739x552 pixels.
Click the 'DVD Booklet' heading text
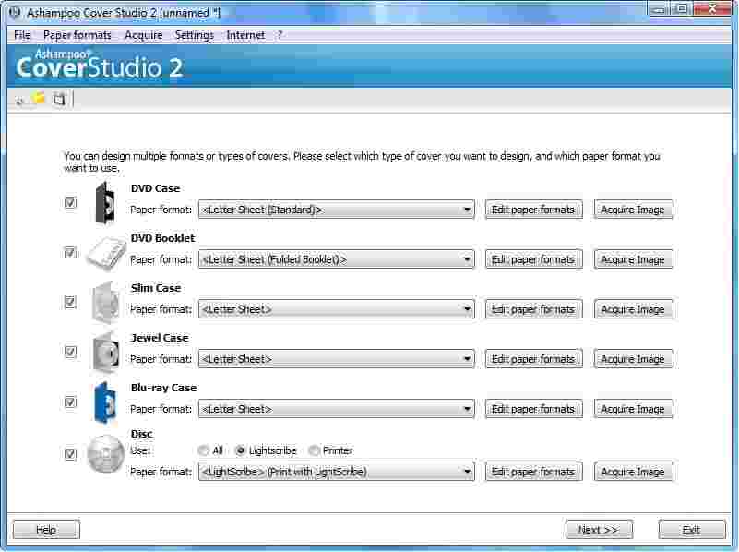(162, 238)
